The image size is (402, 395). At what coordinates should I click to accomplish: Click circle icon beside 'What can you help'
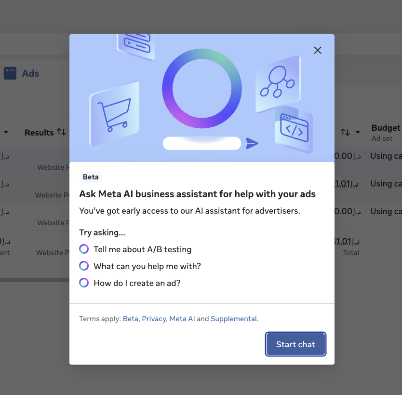click(84, 266)
